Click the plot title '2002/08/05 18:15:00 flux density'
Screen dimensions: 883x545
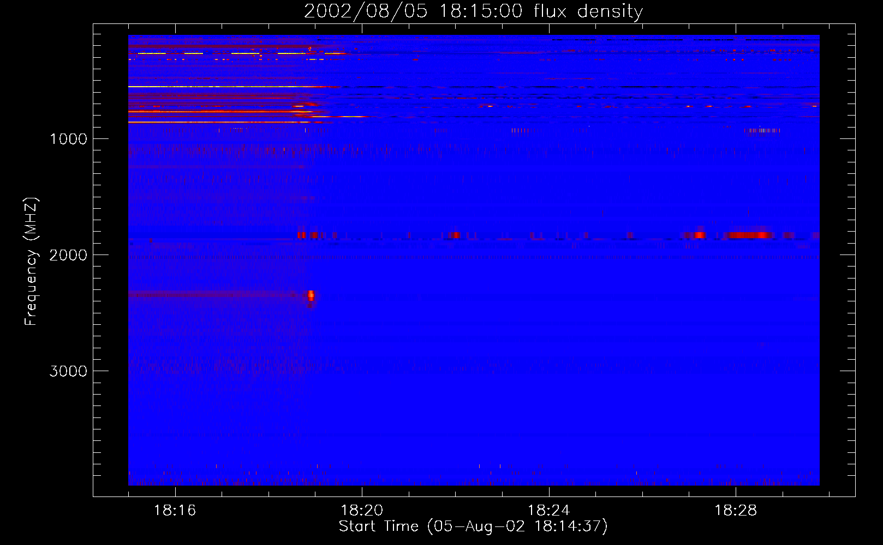(x=473, y=11)
